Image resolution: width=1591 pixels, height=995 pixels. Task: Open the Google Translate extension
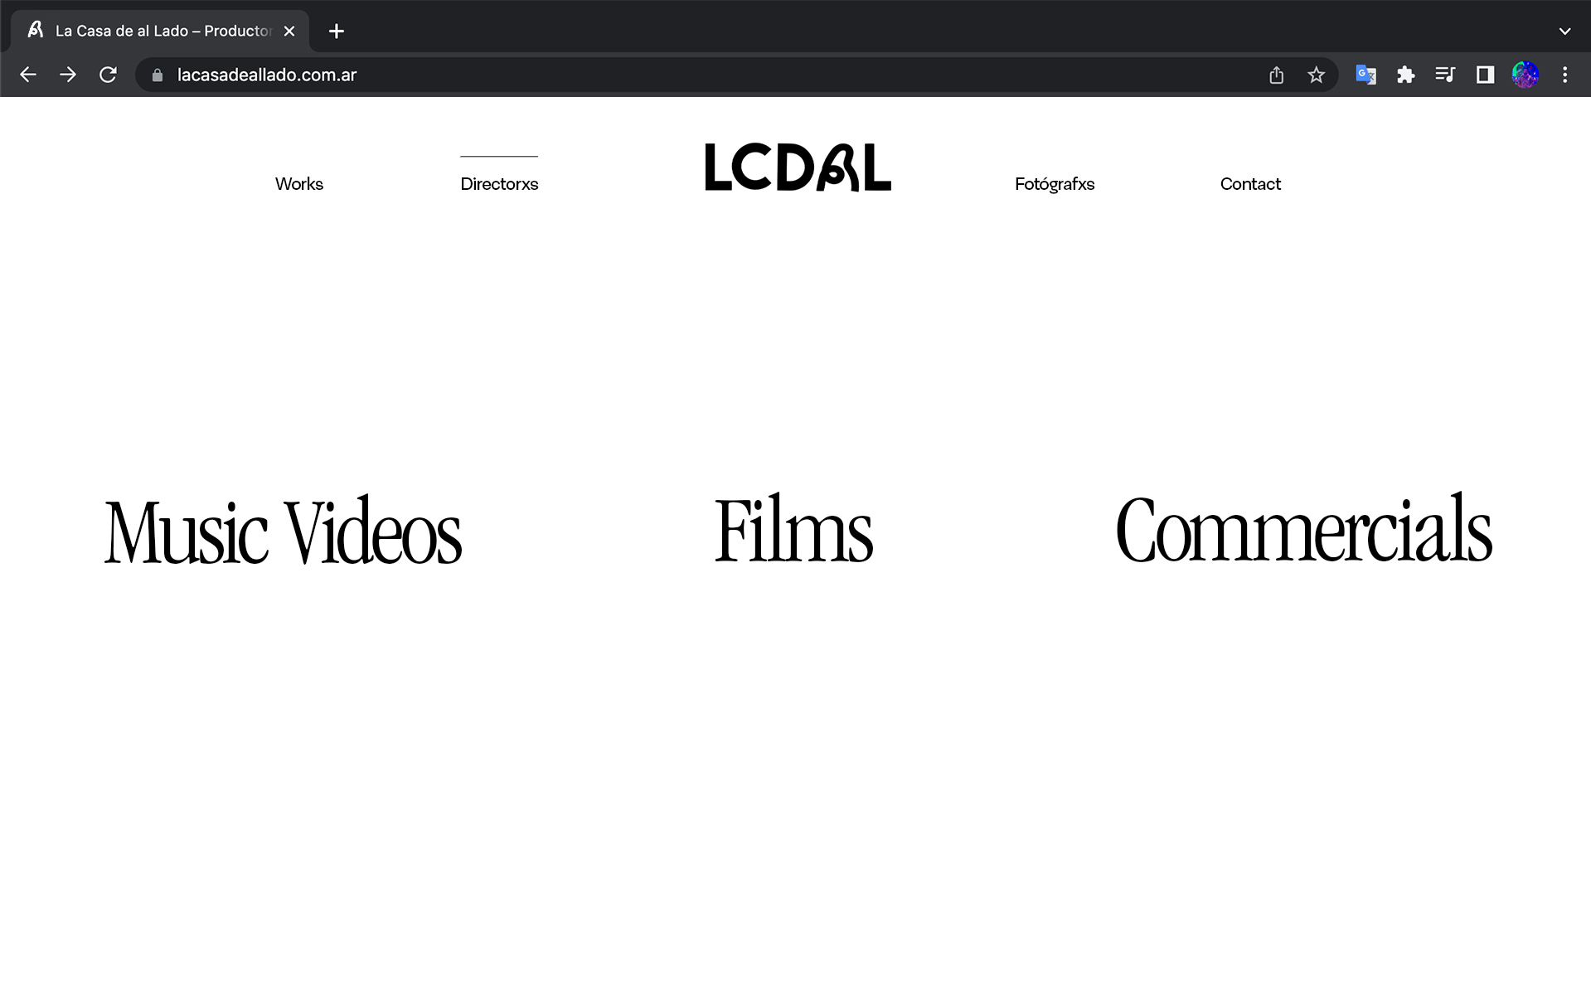(1365, 75)
